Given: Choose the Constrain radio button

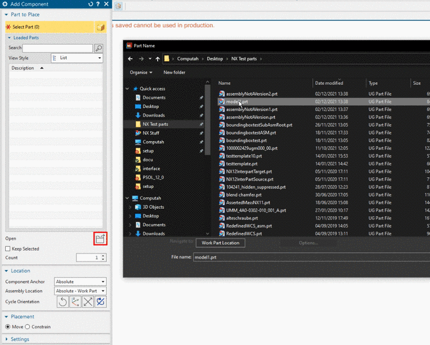Looking at the screenshot, I should click(27, 327).
